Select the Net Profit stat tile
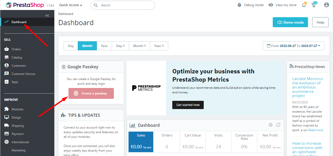333x156 pixels. tap(270, 142)
